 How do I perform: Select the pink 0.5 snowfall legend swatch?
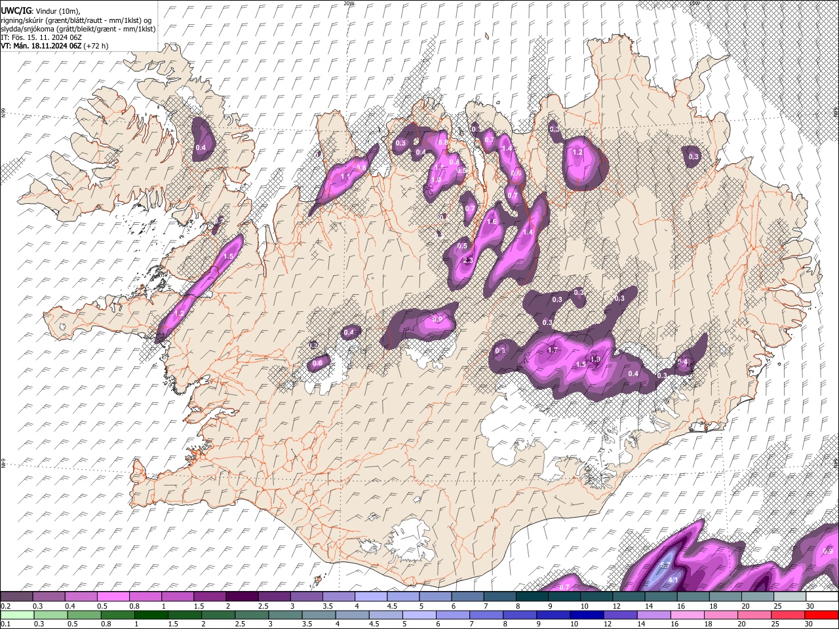113,596
